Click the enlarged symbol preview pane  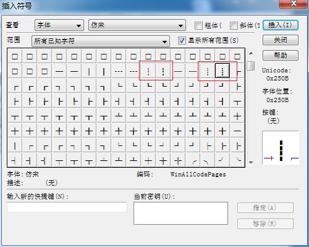(x=281, y=147)
